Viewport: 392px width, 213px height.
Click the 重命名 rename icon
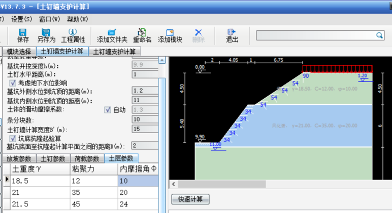[142, 32]
